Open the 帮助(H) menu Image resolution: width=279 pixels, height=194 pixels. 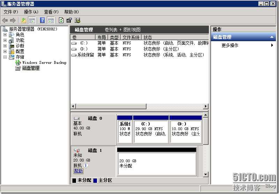coord(71,12)
